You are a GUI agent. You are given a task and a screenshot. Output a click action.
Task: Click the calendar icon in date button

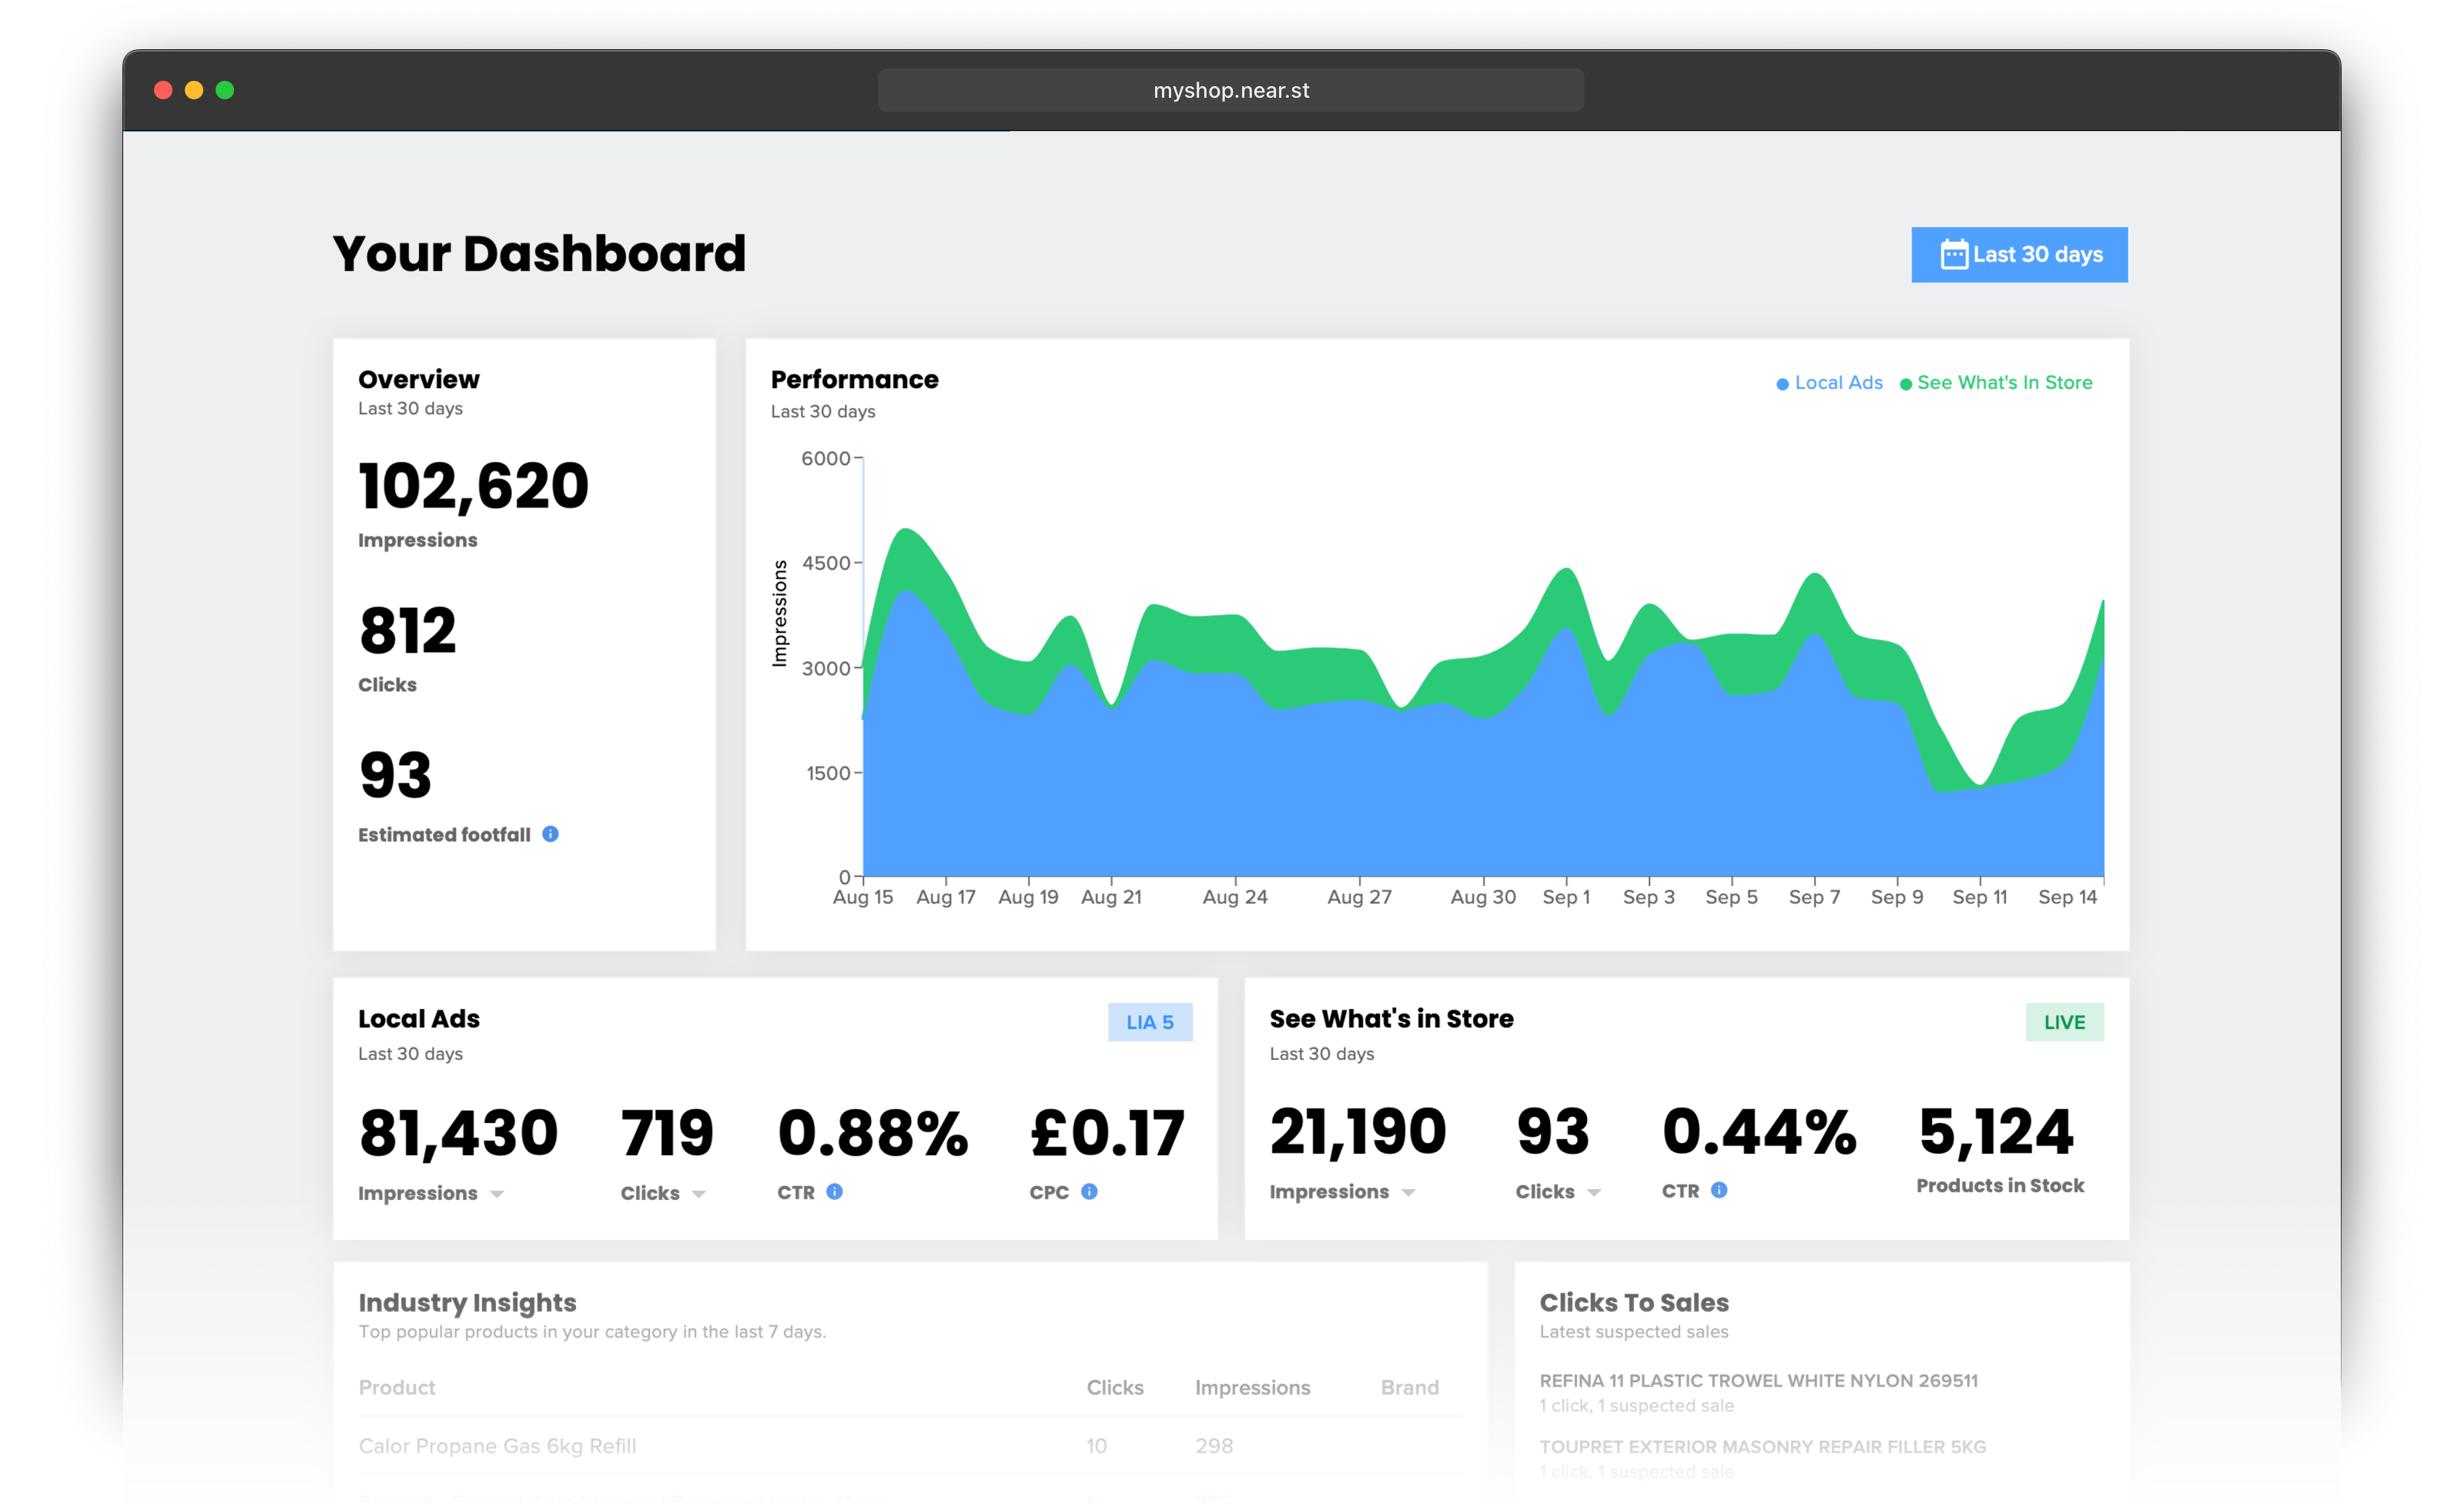1953,255
